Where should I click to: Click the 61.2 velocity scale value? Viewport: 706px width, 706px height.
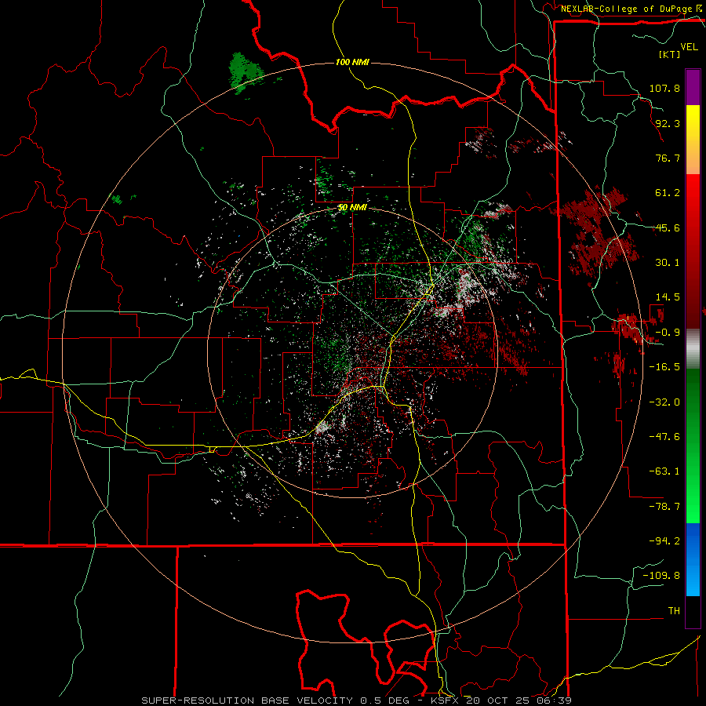point(668,193)
